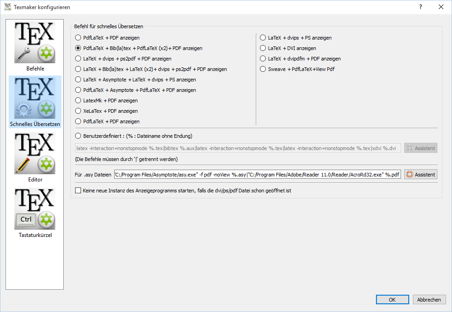
Task: Click the 'Für .asy Dateien' command field
Action: pos(258,174)
